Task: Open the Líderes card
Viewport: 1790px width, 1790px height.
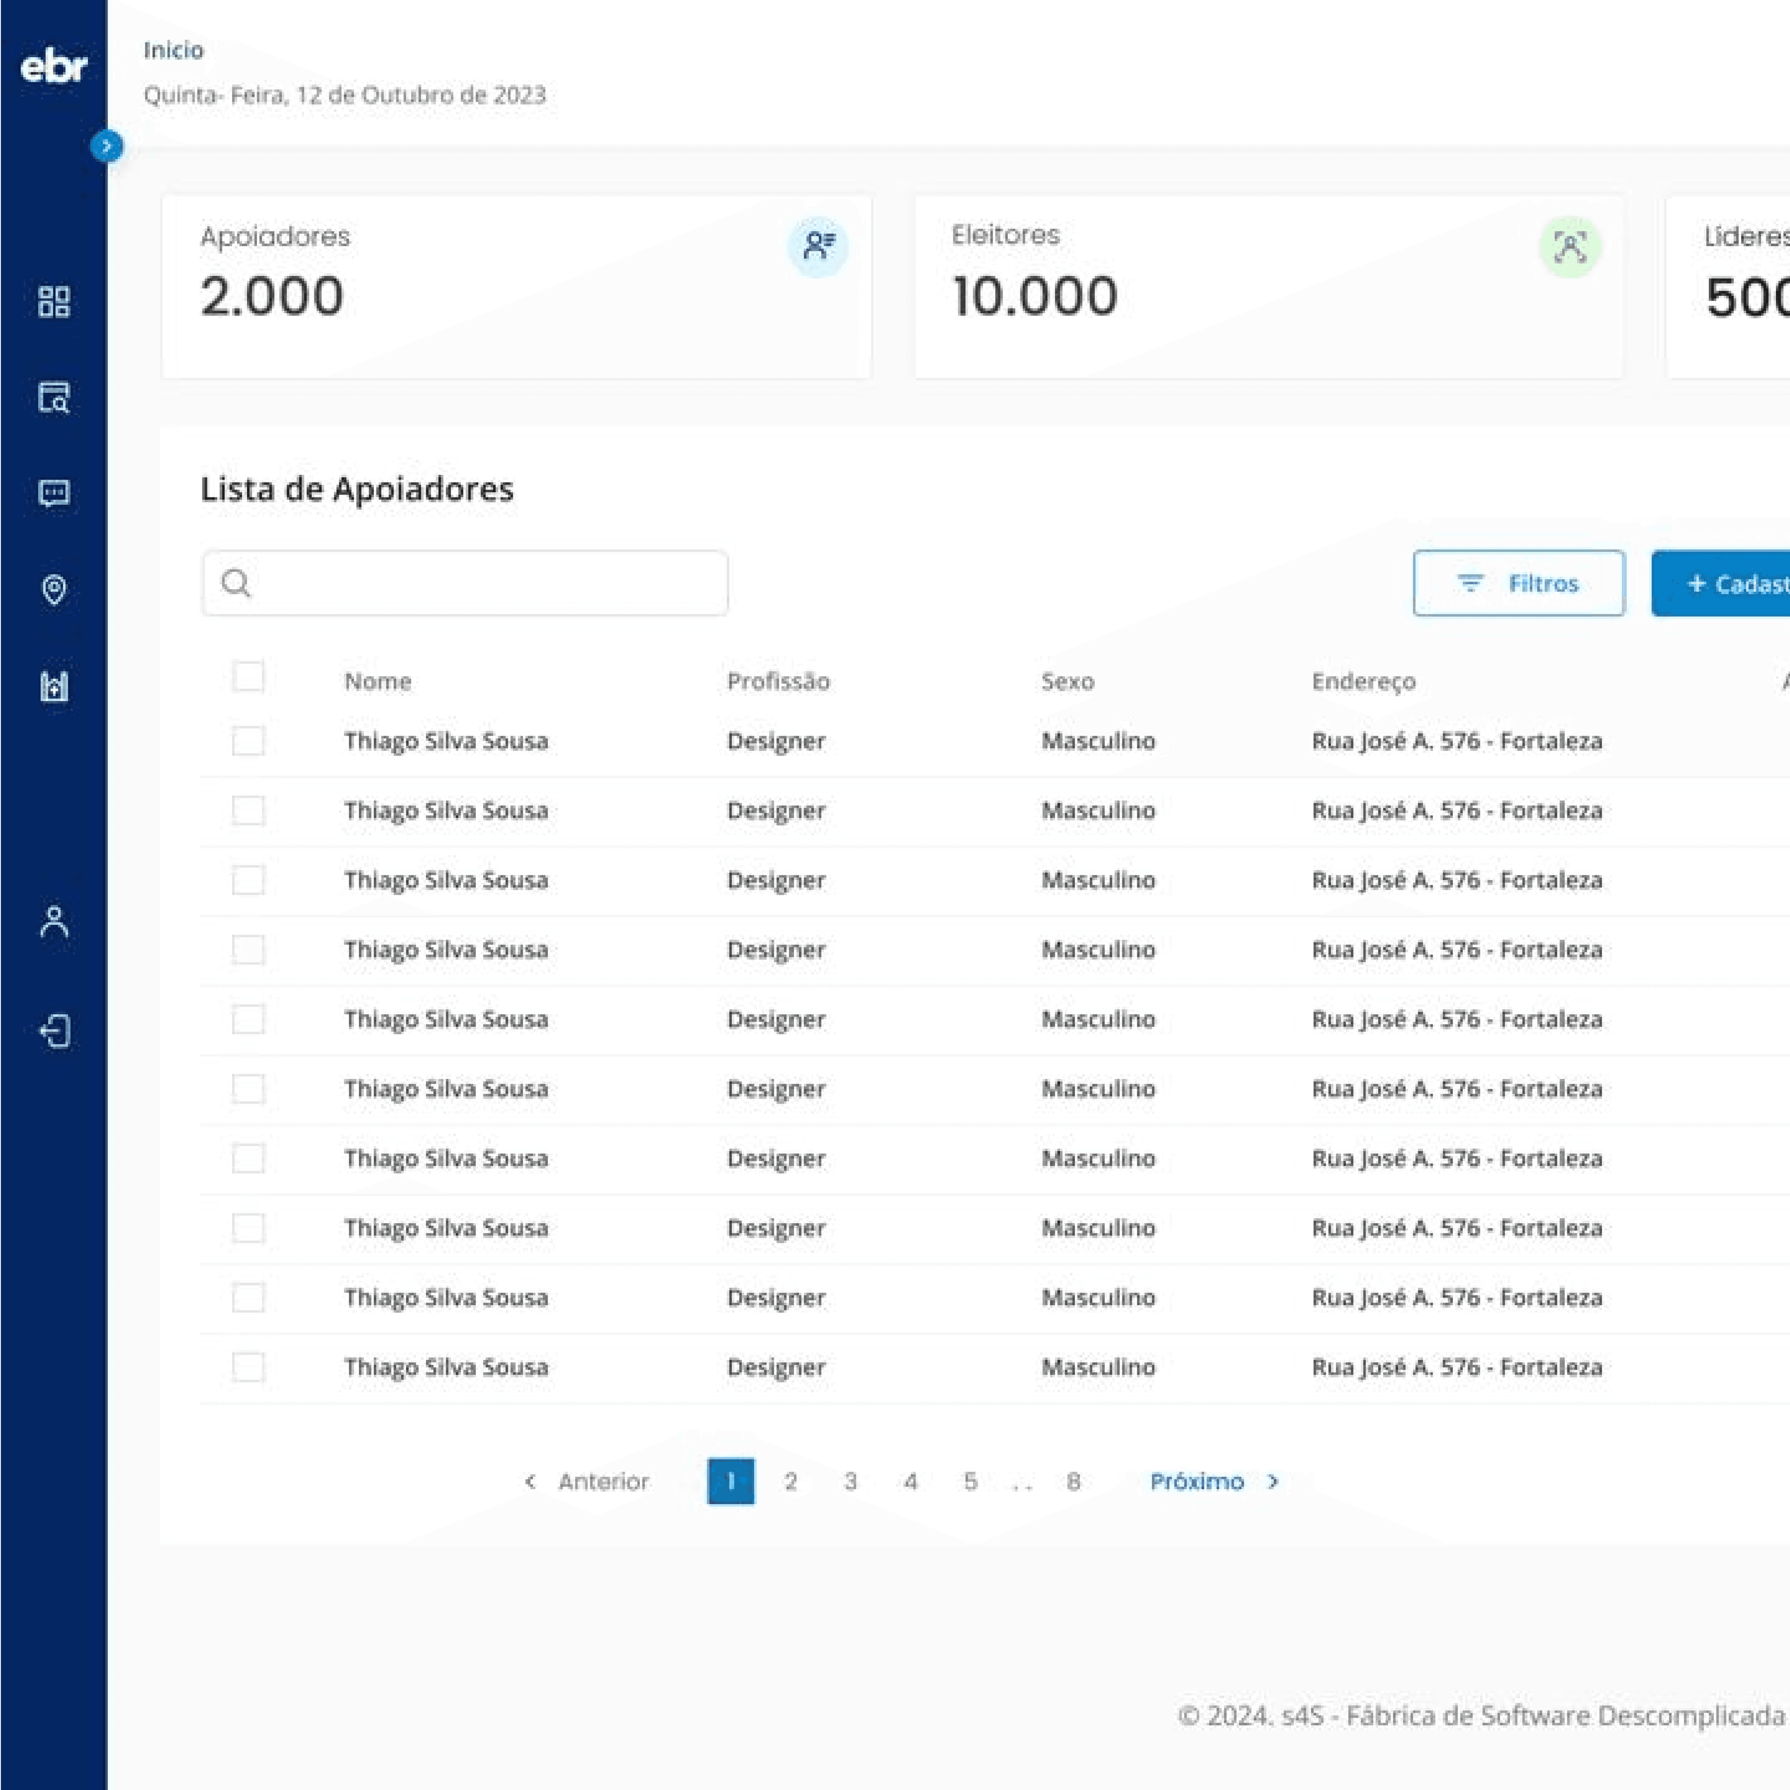Action: [x=1729, y=286]
